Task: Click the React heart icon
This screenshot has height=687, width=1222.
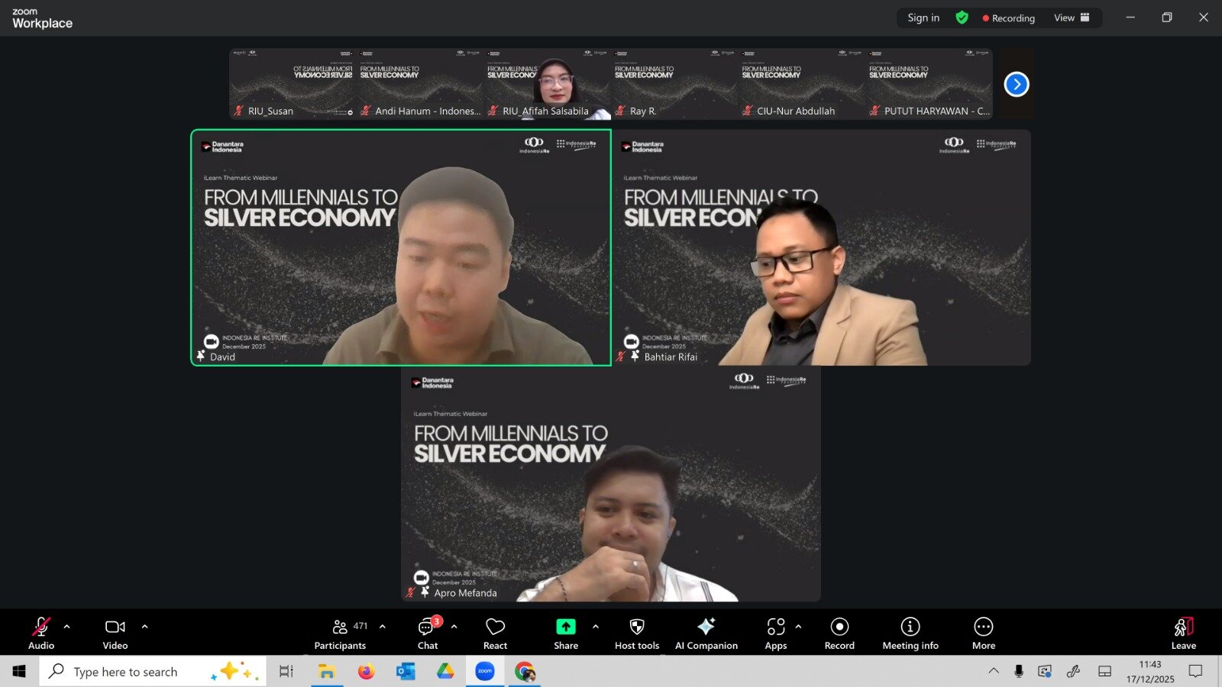Action: pos(495,634)
